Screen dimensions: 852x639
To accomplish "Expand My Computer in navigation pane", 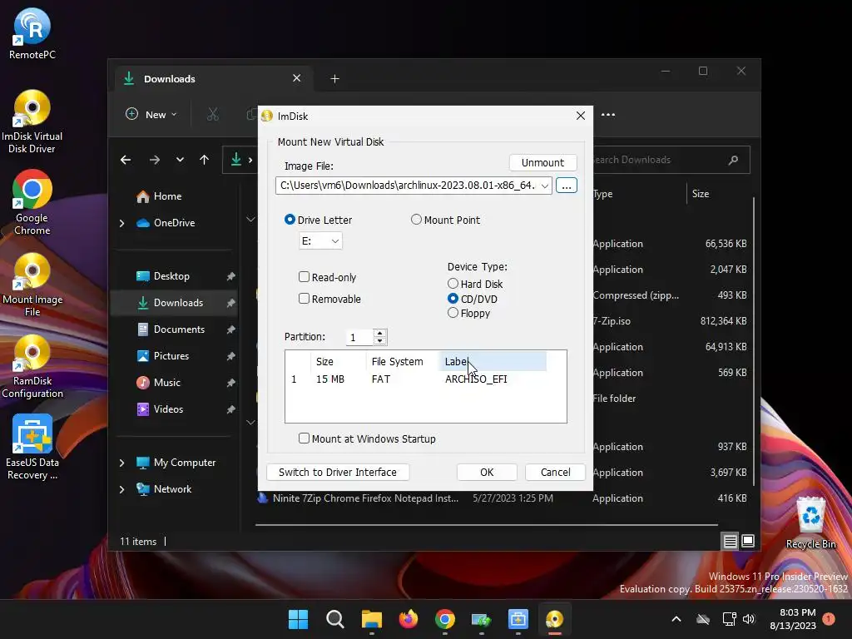I will tap(121, 463).
